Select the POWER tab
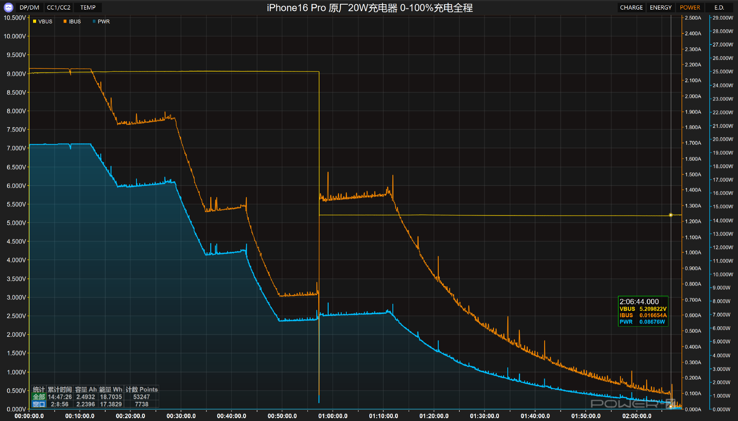 (x=690, y=7)
